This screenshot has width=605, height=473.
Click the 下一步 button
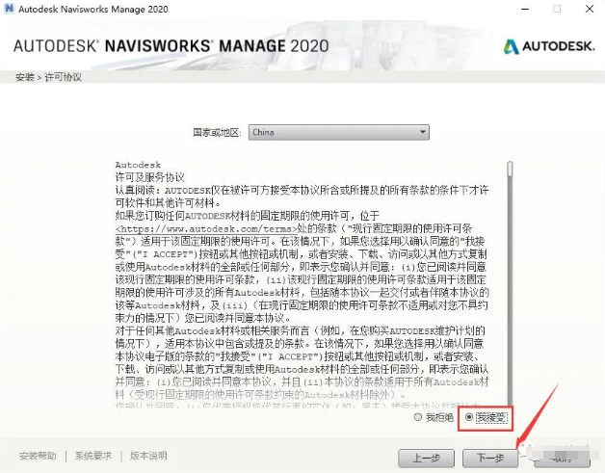[490, 458]
